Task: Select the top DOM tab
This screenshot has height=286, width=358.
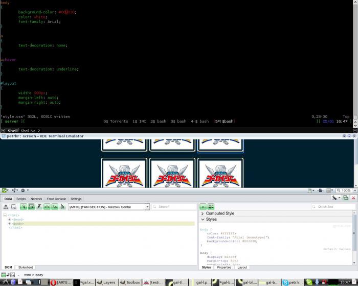Action: pyautogui.click(x=8, y=199)
